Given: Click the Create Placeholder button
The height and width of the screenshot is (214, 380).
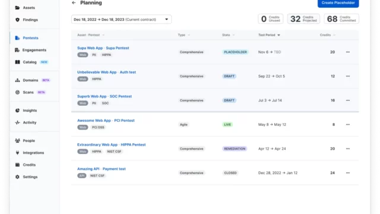Looking at the screenshot, I should click(338, 3).
